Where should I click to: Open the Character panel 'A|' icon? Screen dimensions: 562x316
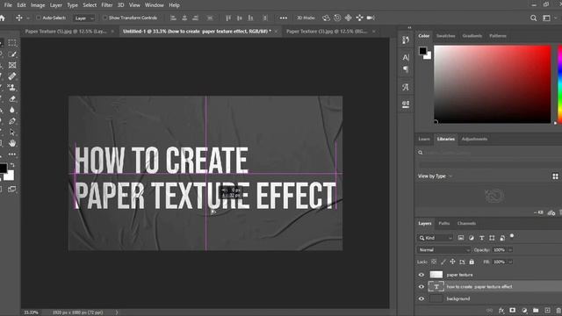coord(406,57)
